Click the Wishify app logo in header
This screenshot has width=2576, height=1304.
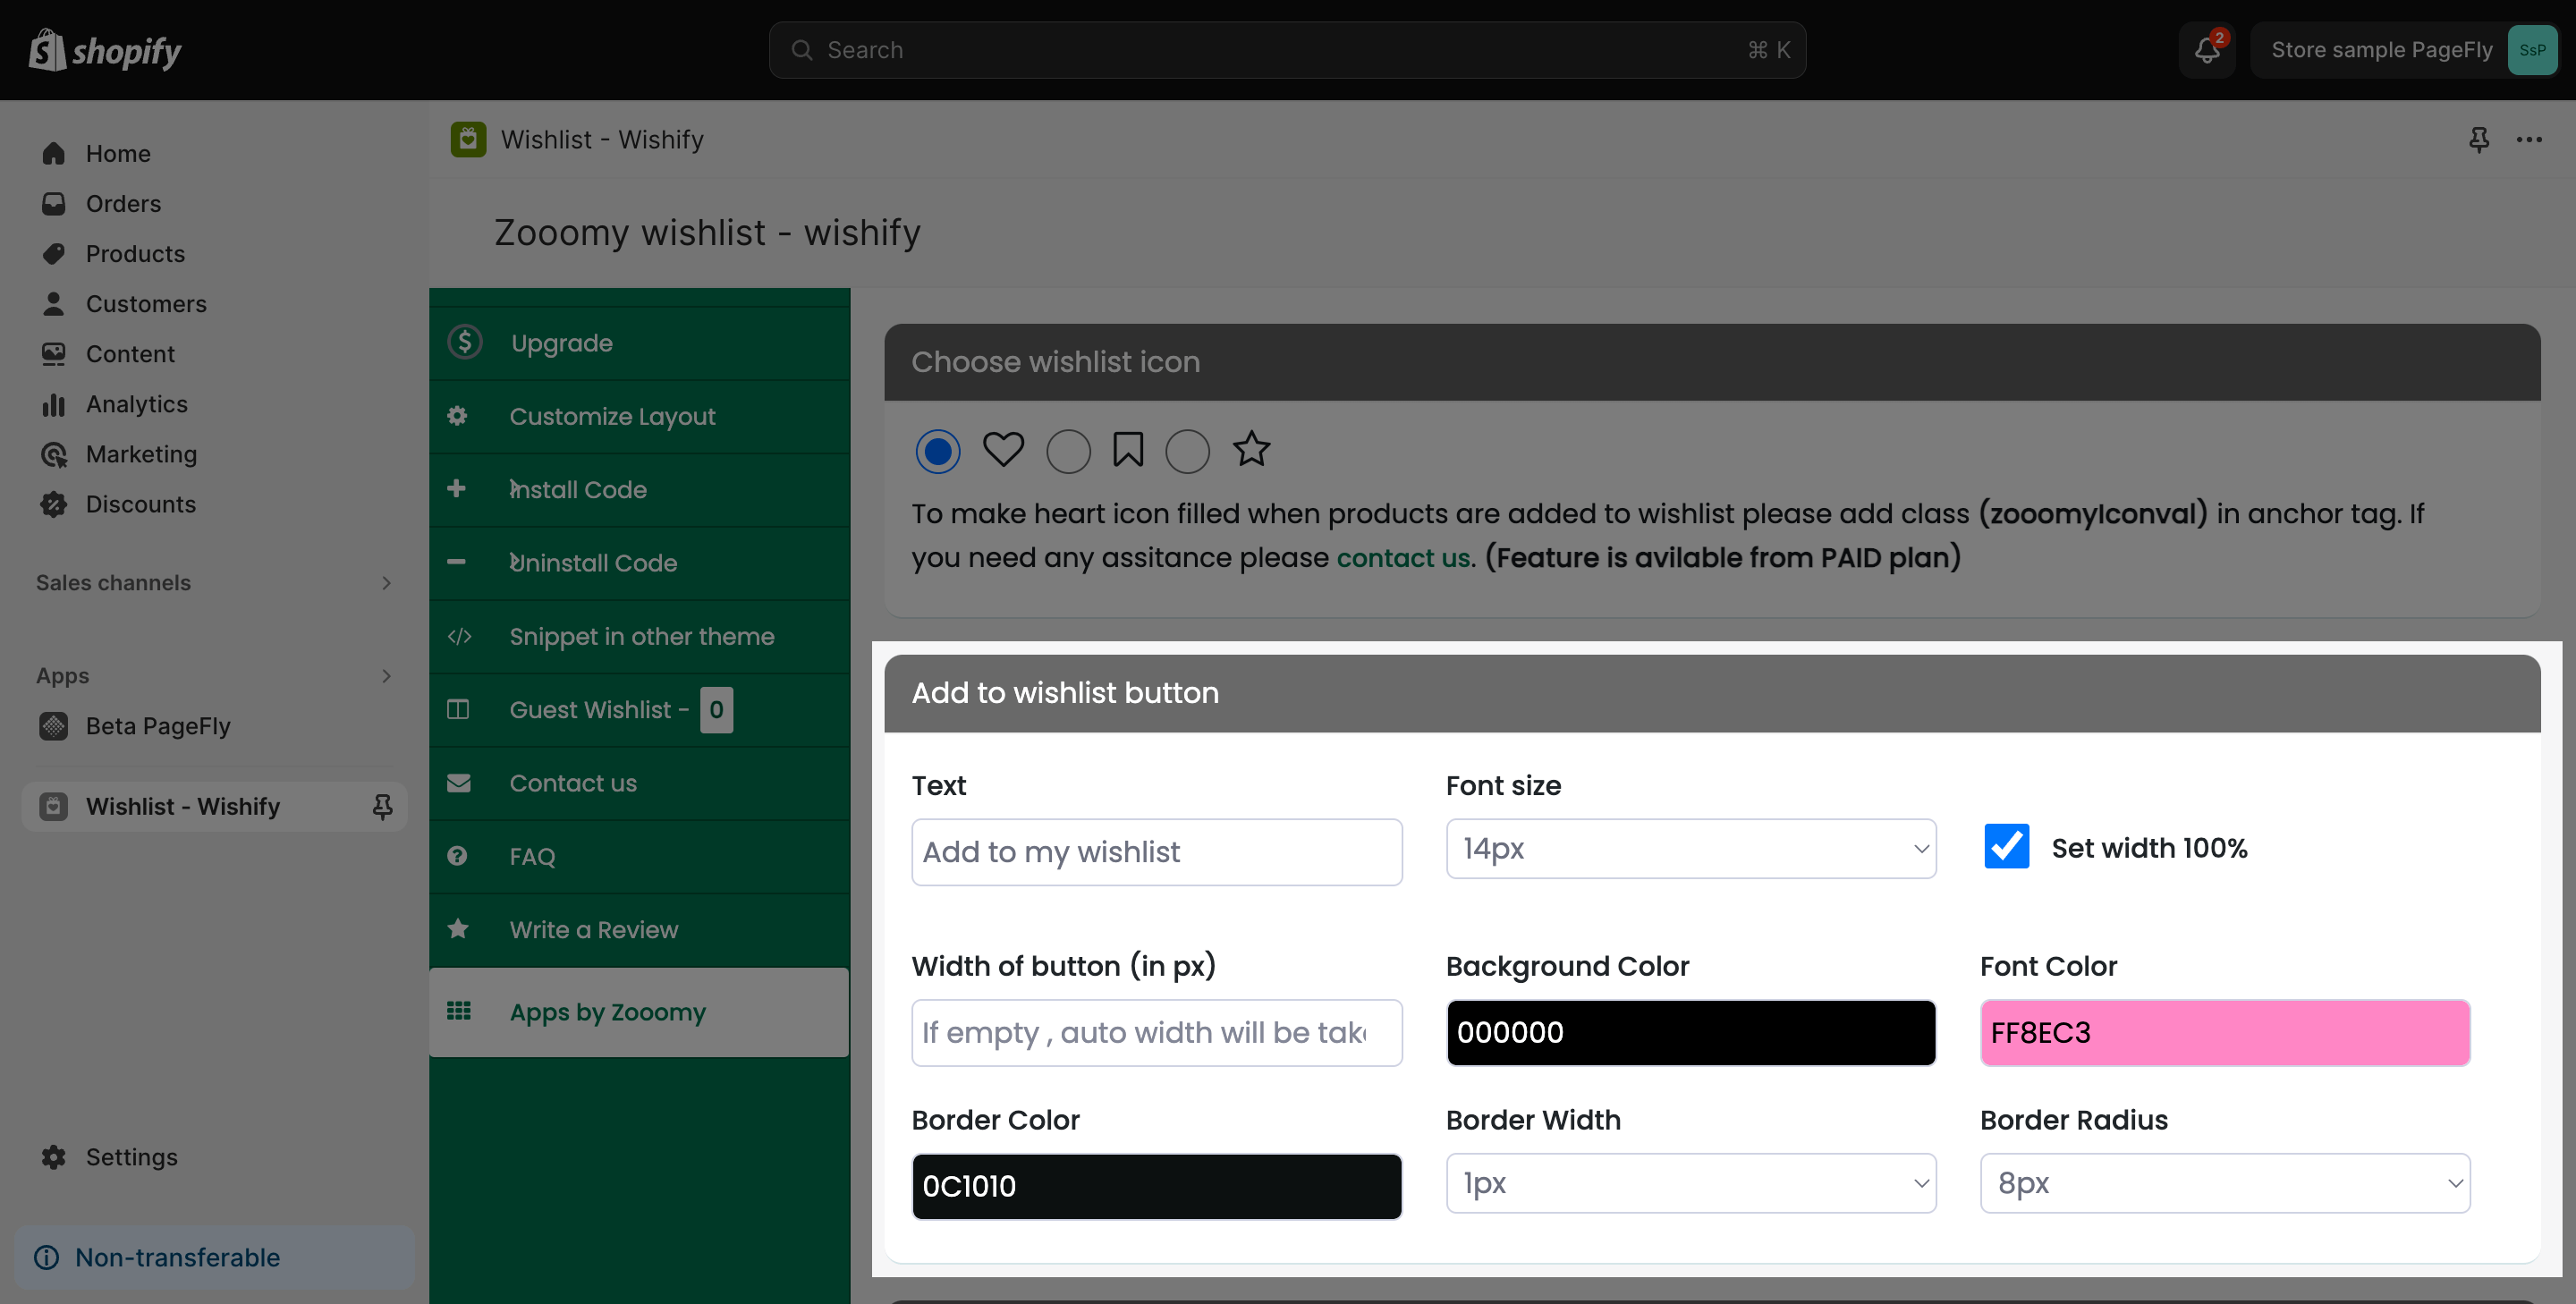point(468,139)
